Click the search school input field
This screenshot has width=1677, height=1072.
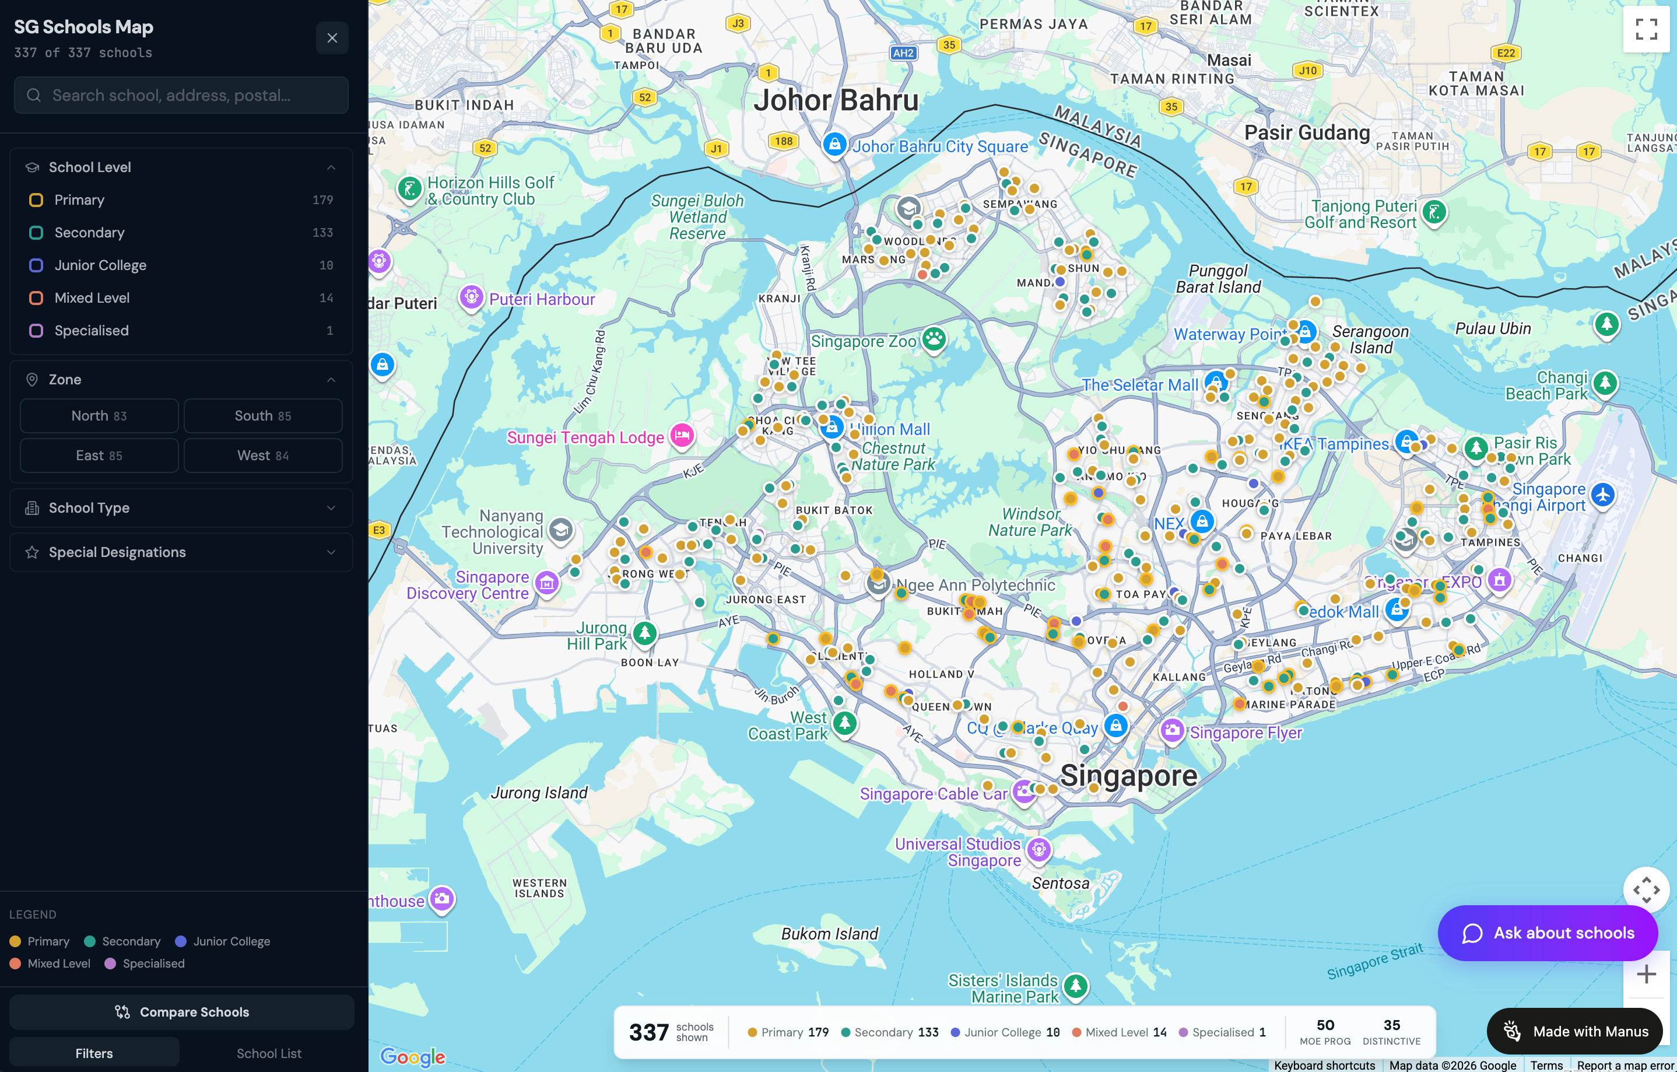(x=181, y=96)
